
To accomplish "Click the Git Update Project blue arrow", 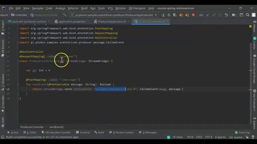I will [x=208, y=15].
